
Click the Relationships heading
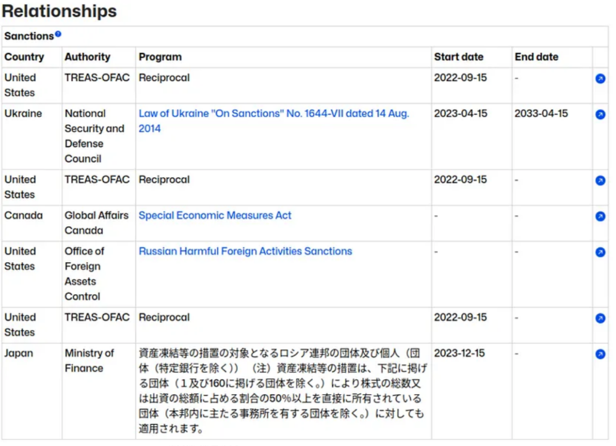[x=59, y=11]
